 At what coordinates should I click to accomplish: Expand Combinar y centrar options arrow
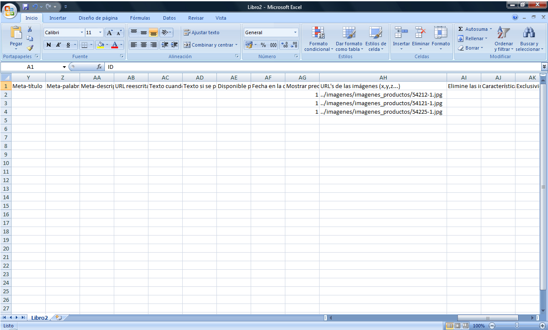[237, 45]
